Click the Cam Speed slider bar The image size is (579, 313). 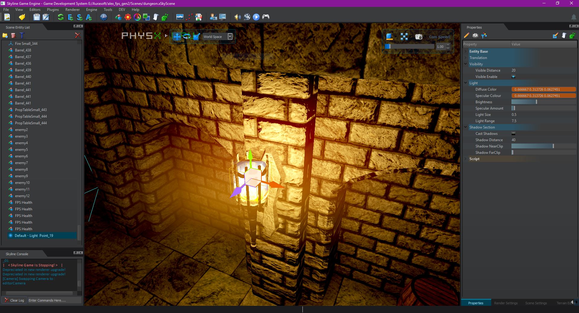tap(409, 46)
